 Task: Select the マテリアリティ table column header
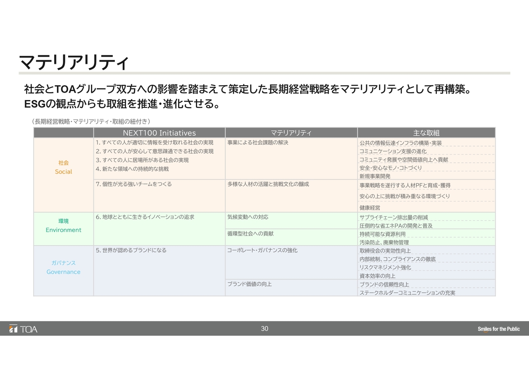pyautogui.click(x=291, y=133)
